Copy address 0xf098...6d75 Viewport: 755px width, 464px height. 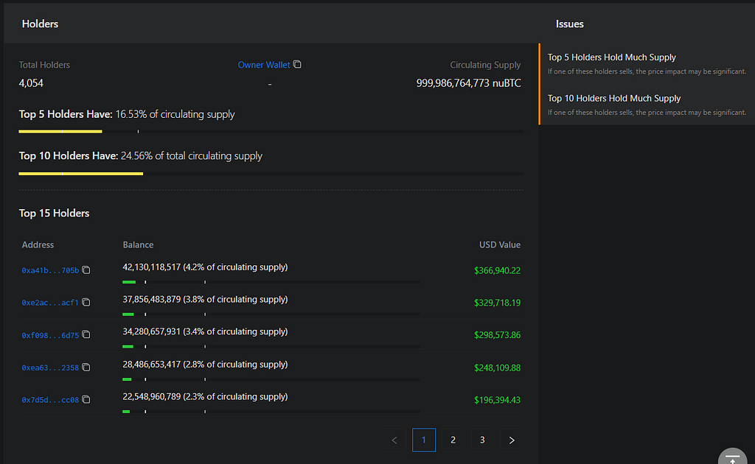click(x=86, y=334)
